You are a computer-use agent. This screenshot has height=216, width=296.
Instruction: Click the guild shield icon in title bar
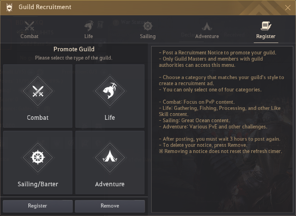point(9,7)
